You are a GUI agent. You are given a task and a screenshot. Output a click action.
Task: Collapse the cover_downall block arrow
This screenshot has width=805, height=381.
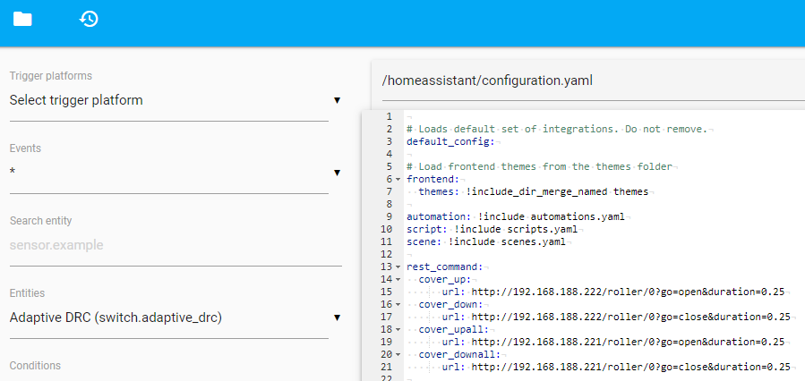click(398, 354)
